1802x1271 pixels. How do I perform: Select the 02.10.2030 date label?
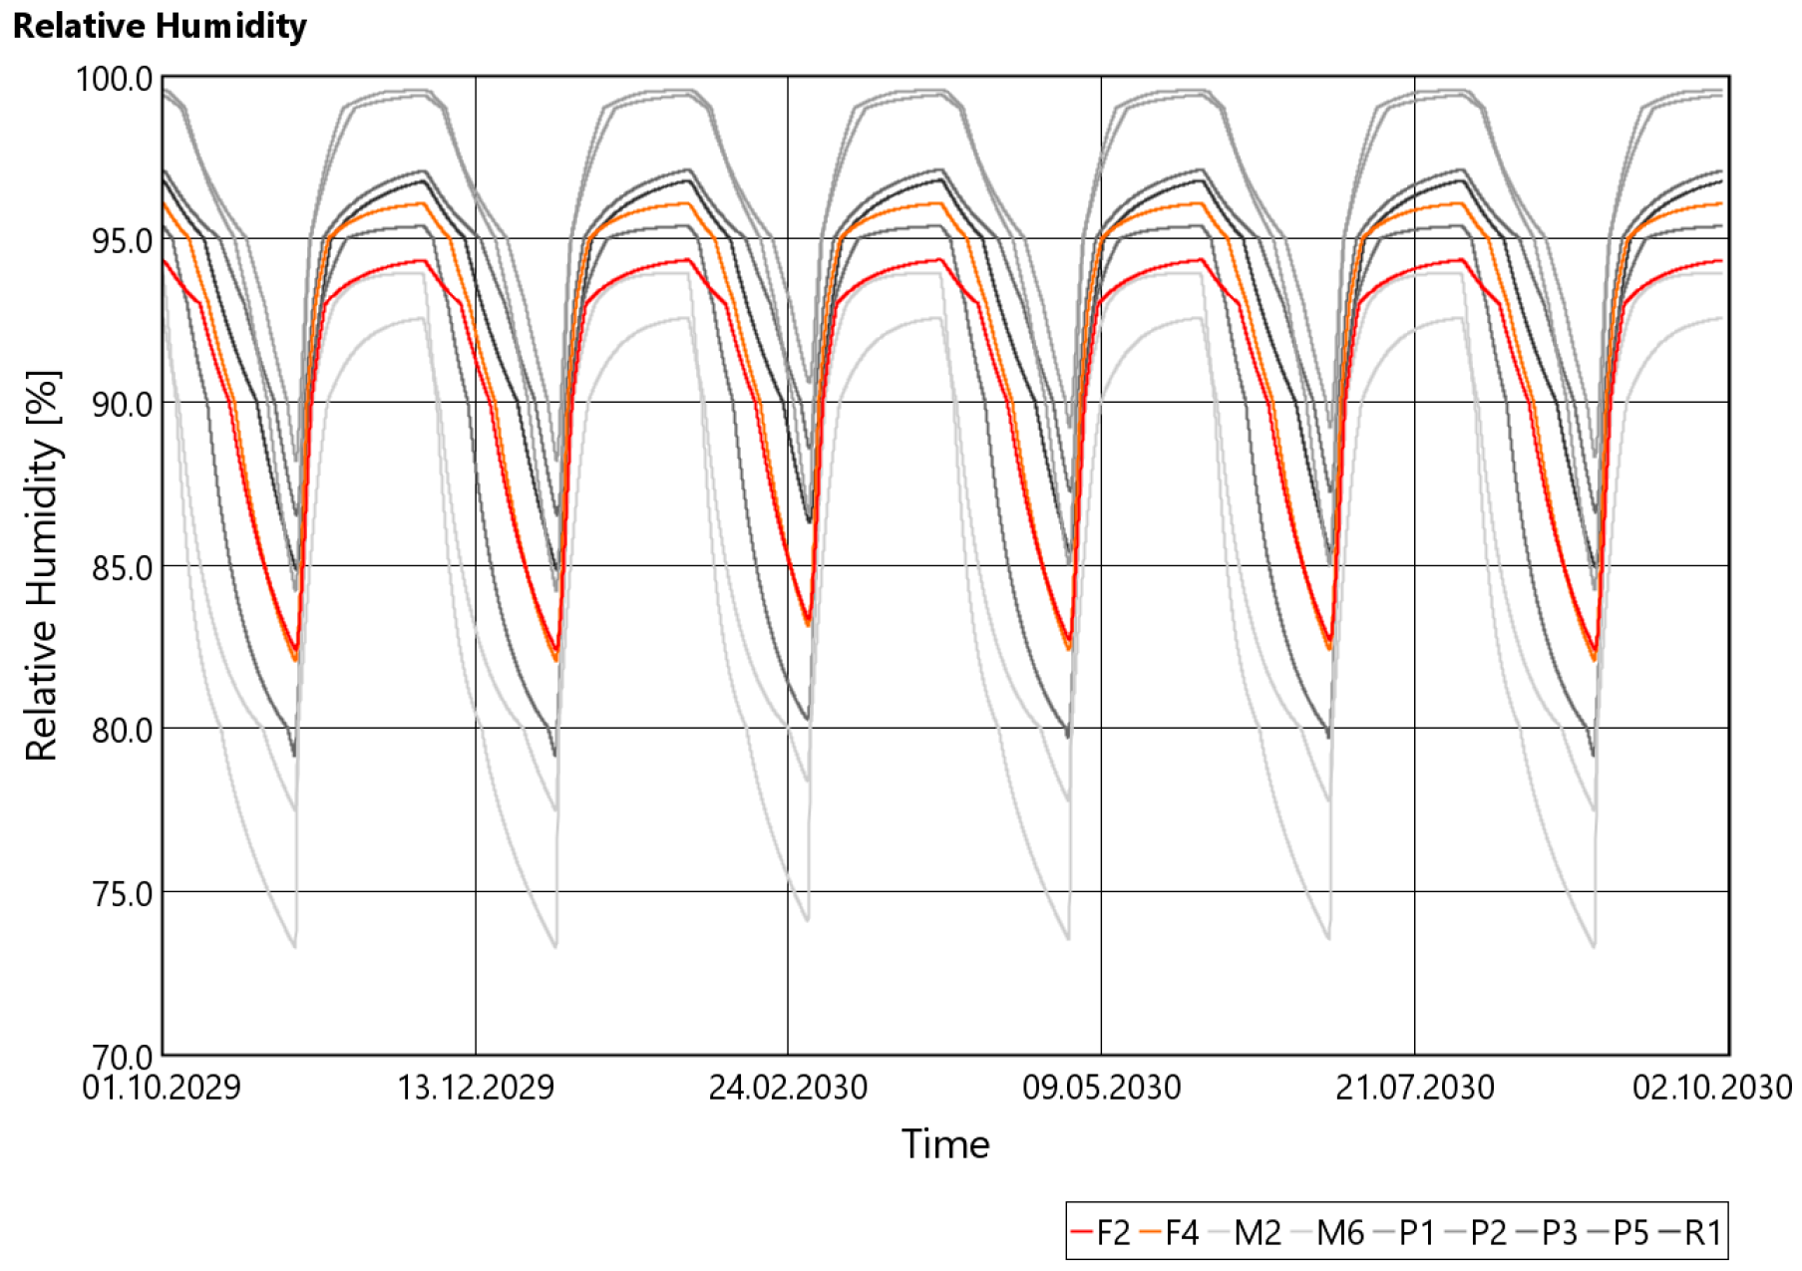click(x=1712, y=1087)
